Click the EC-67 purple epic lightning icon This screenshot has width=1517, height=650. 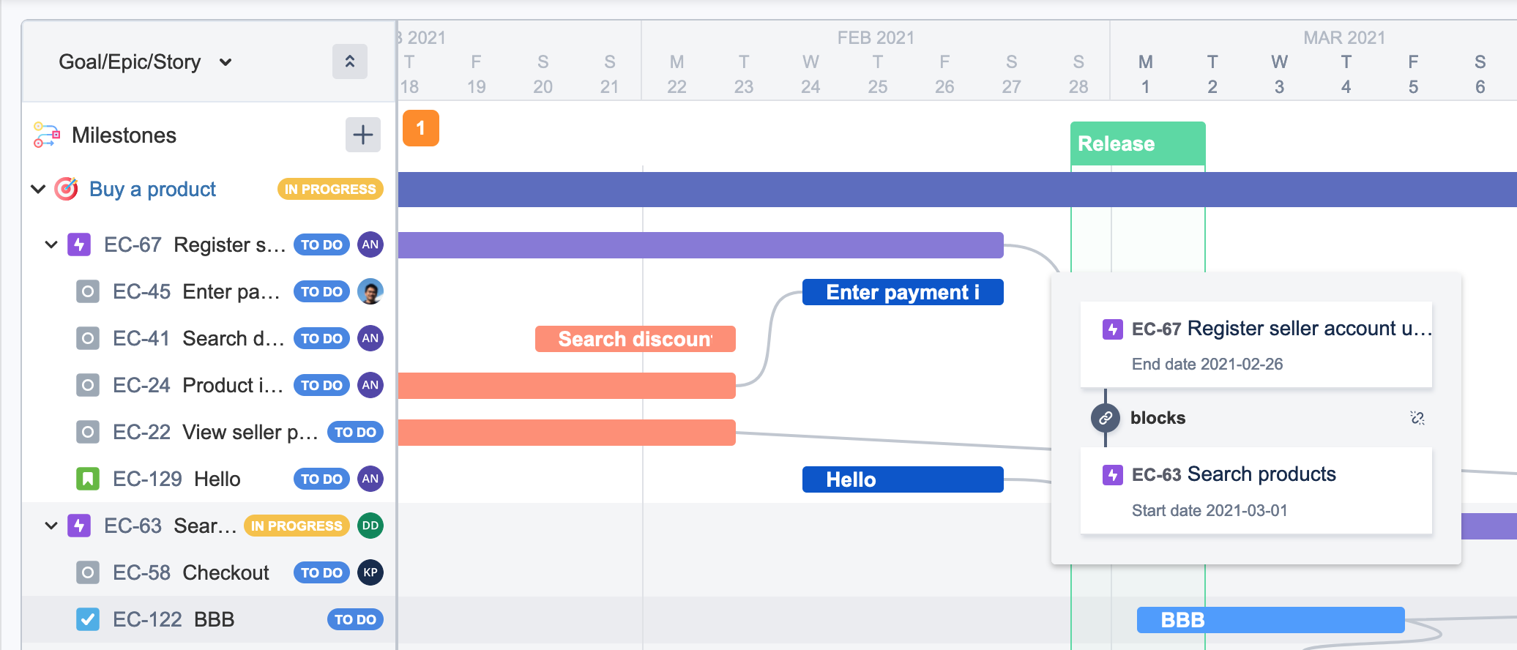pyautogui.click(x=79, y=244)
